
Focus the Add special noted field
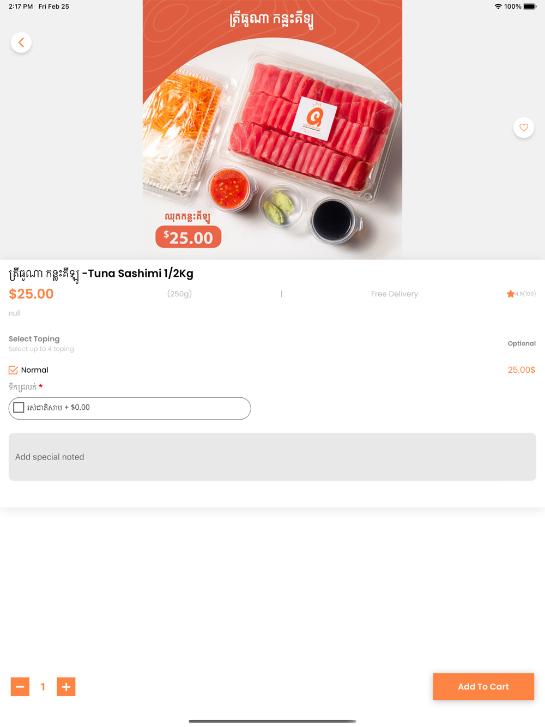[x=272, y=457]
